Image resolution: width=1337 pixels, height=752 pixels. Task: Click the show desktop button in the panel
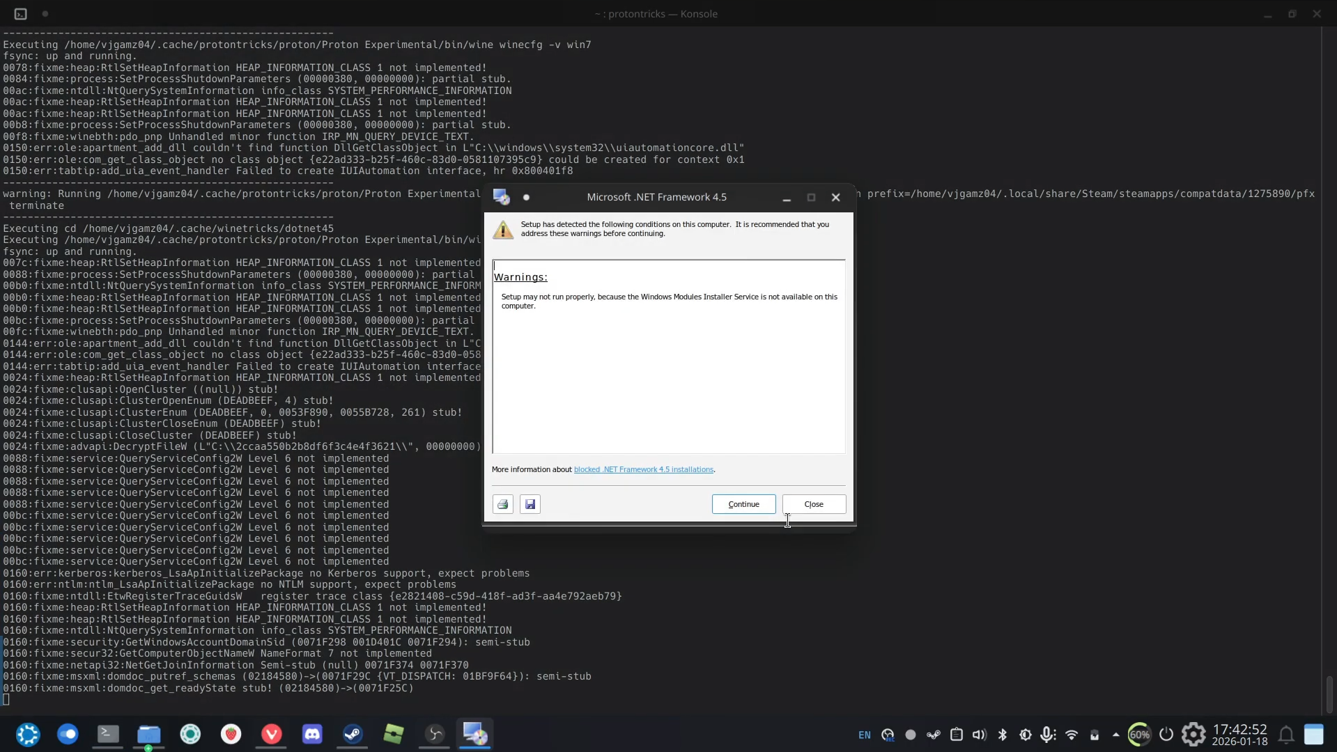[1314, 735]
